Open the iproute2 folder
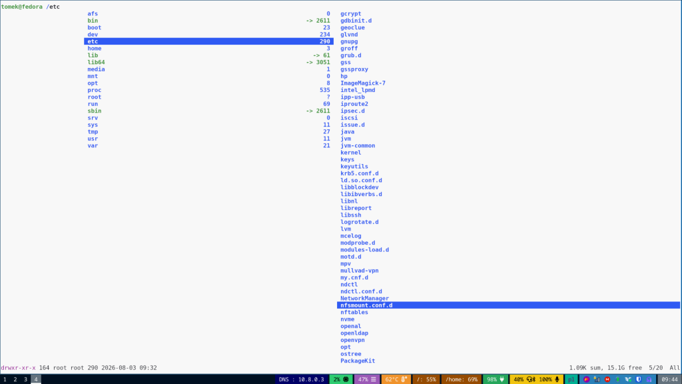The height and width of the screenshot is (384, 682). (x=354, y=104)
